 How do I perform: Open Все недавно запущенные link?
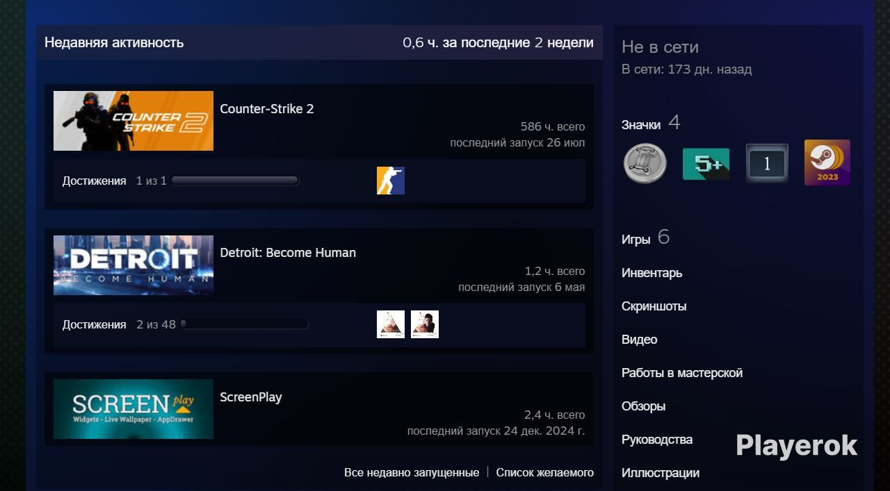point(412,472)
